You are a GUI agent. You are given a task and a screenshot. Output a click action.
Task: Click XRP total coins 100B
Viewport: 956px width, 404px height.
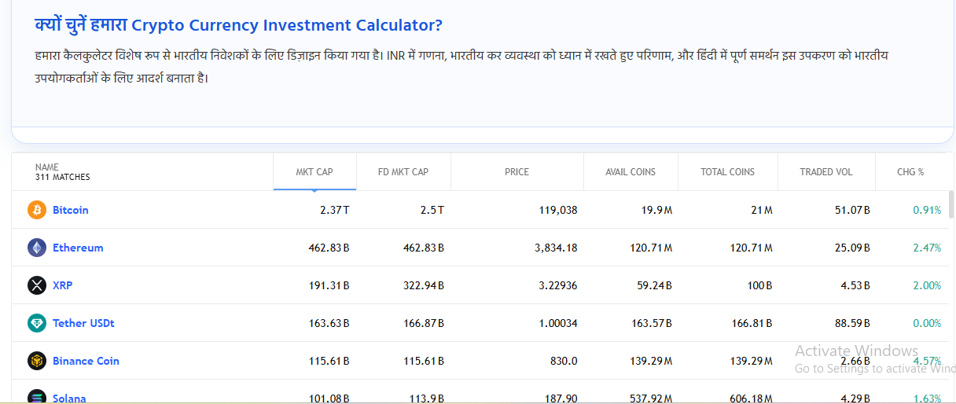pyautogui.click(x=760, y=285)
